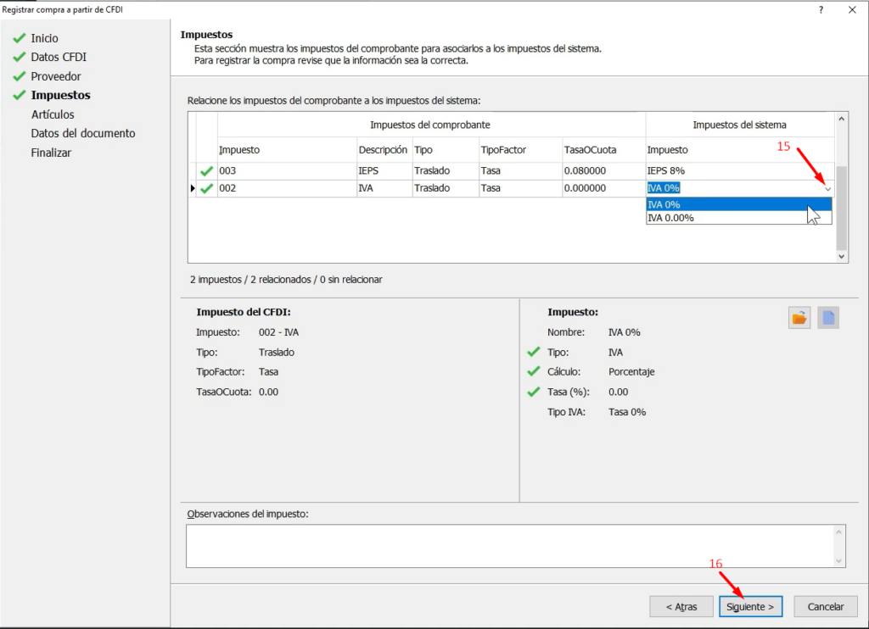Choose highlighted IVA 0% option in list
Screen dimensions: 869x629
pos(664,204)
